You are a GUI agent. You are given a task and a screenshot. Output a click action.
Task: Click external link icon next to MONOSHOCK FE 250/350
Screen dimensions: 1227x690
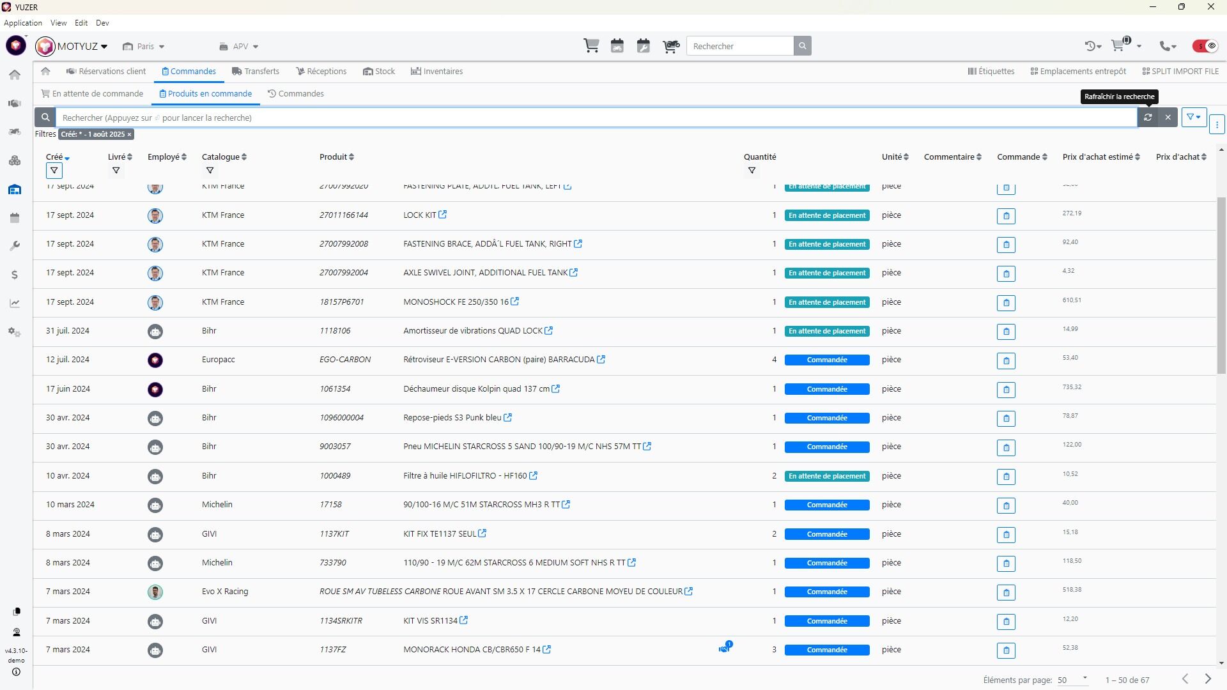(x=515, y=302)
